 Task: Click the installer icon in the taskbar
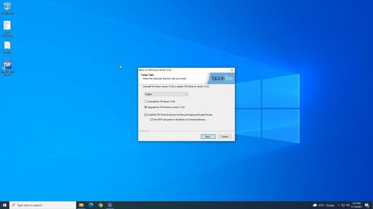(x=110, y=205)
